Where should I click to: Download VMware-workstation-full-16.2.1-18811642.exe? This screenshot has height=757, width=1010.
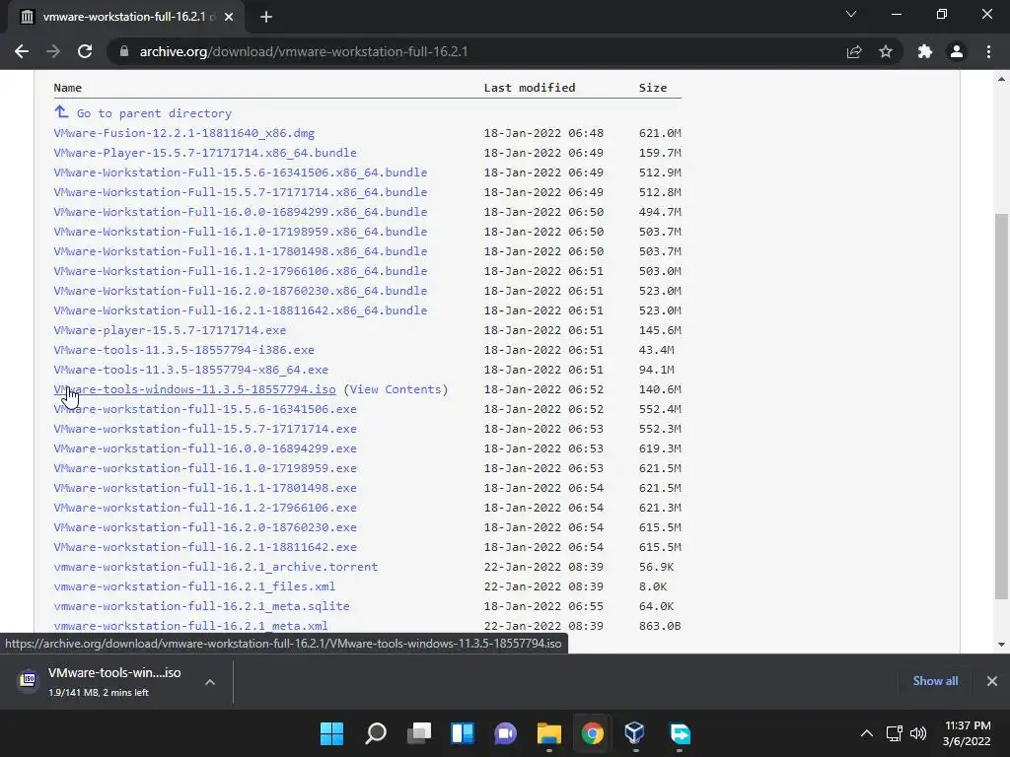205,547
